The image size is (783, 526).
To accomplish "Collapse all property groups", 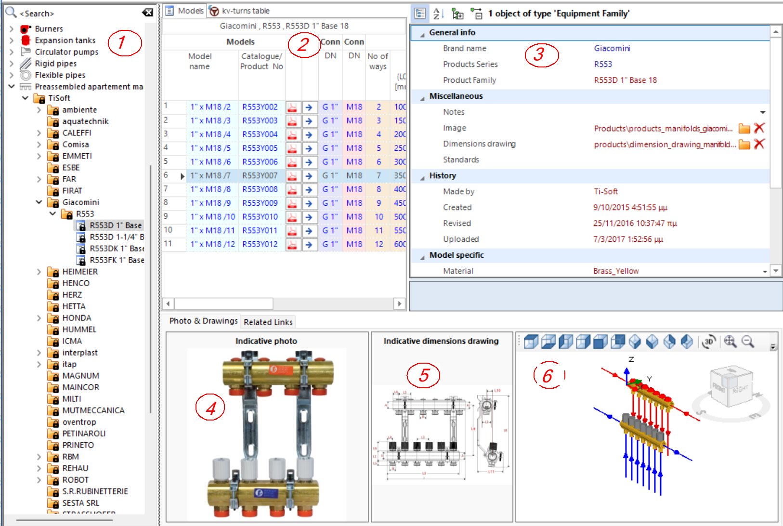I will click(476, 14).
